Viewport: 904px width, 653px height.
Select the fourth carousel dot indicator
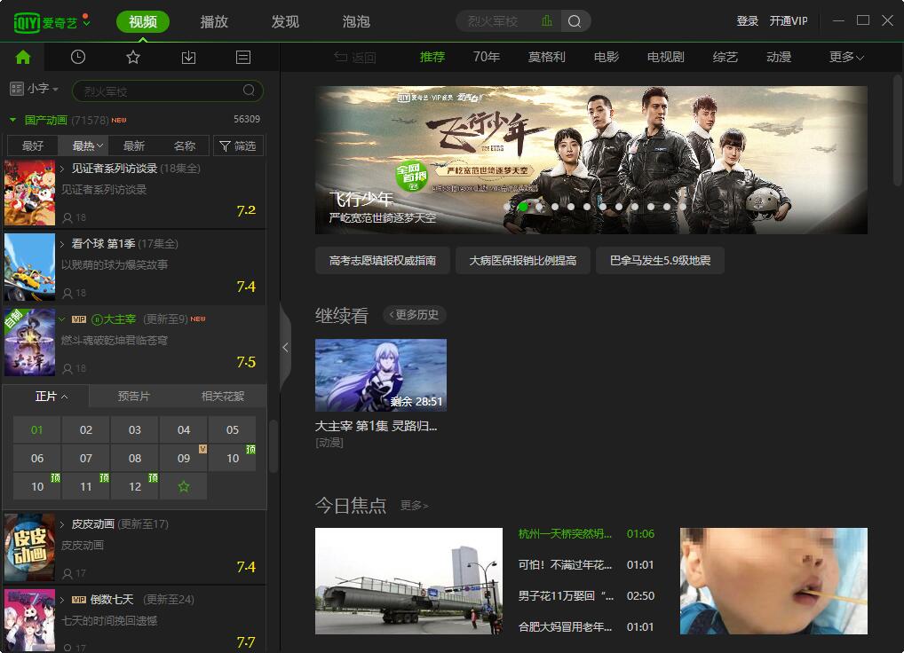pyautogui.click(x=555, y=206)
